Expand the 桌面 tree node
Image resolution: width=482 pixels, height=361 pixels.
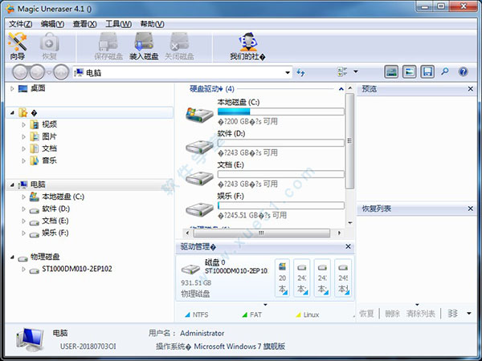pyautogui.click(x=12, y=89)
